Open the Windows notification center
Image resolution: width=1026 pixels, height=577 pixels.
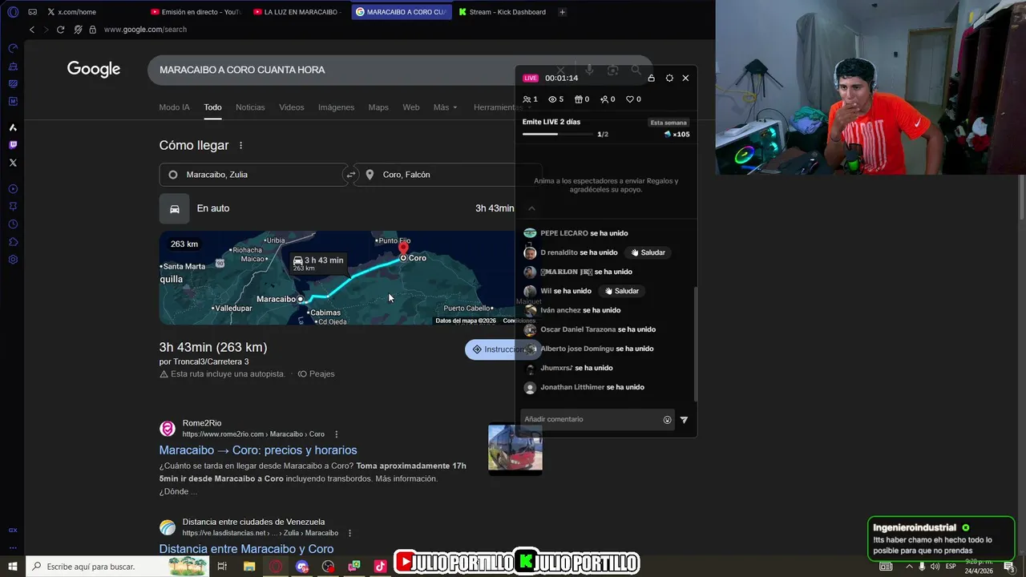tap(1009, 567)
